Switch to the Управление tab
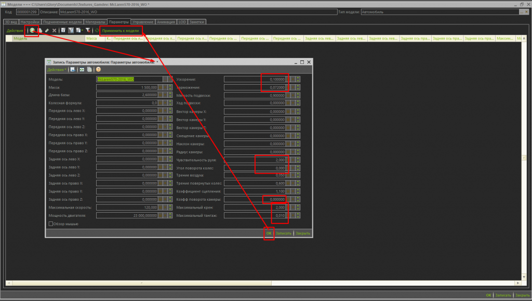 [x=143, y=22]
